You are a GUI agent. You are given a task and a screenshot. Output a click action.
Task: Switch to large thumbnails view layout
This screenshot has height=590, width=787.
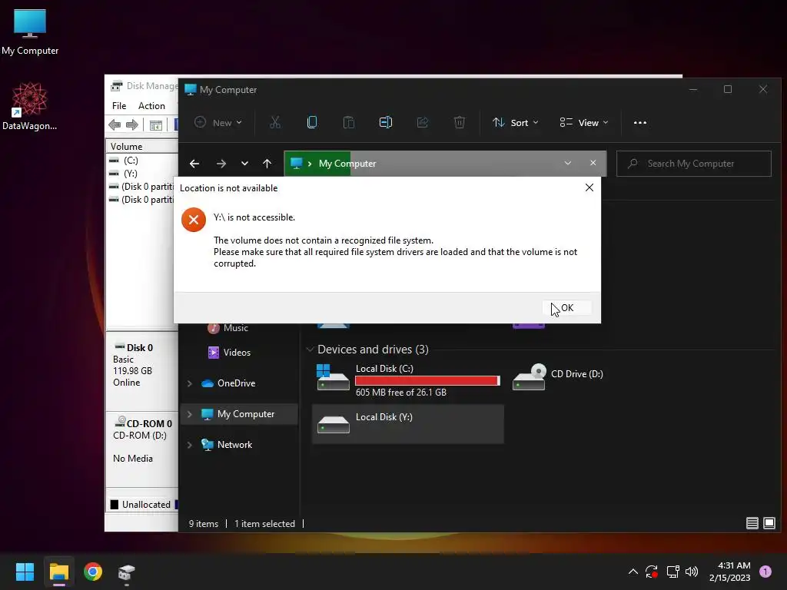(x=769, y=523)
